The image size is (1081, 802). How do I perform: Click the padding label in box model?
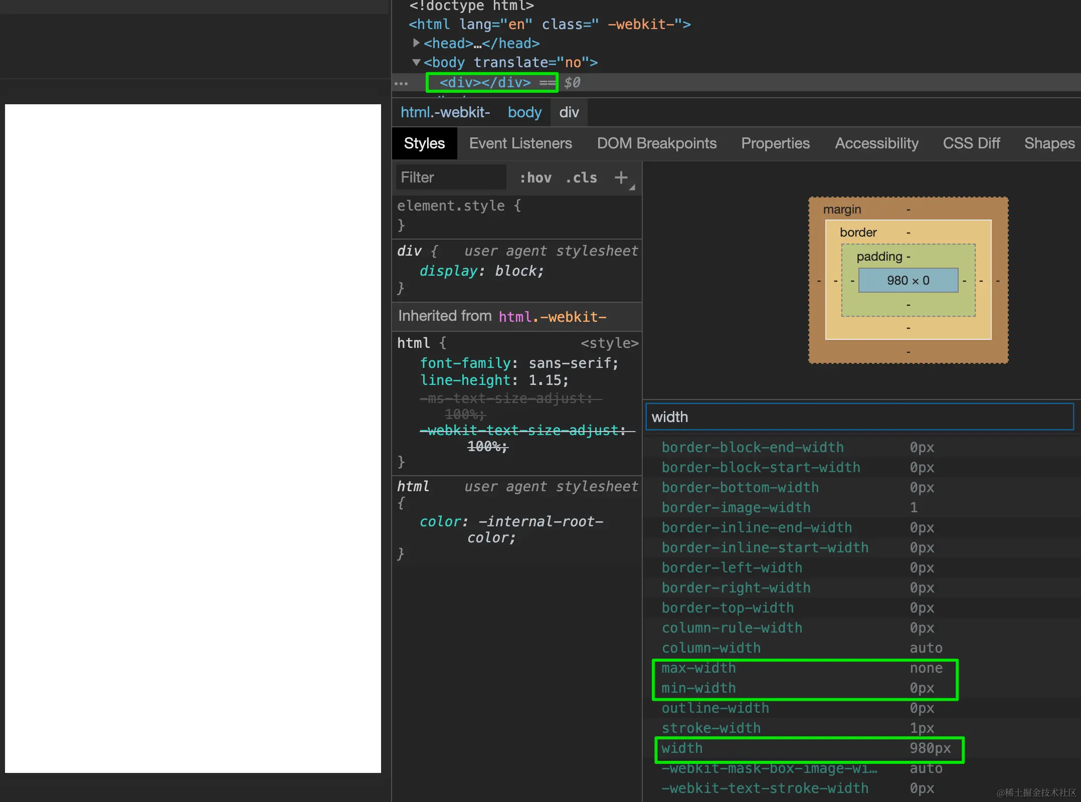[879, 257]
